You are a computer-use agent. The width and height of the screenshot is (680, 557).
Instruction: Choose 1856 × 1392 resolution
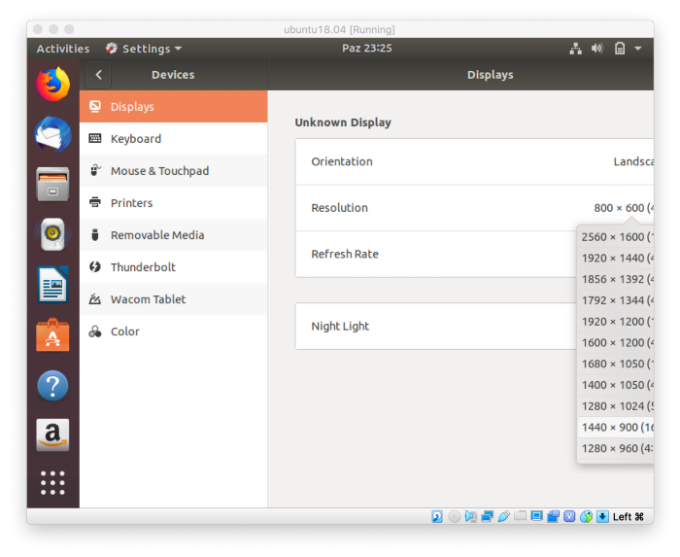[x=616, y=279]
